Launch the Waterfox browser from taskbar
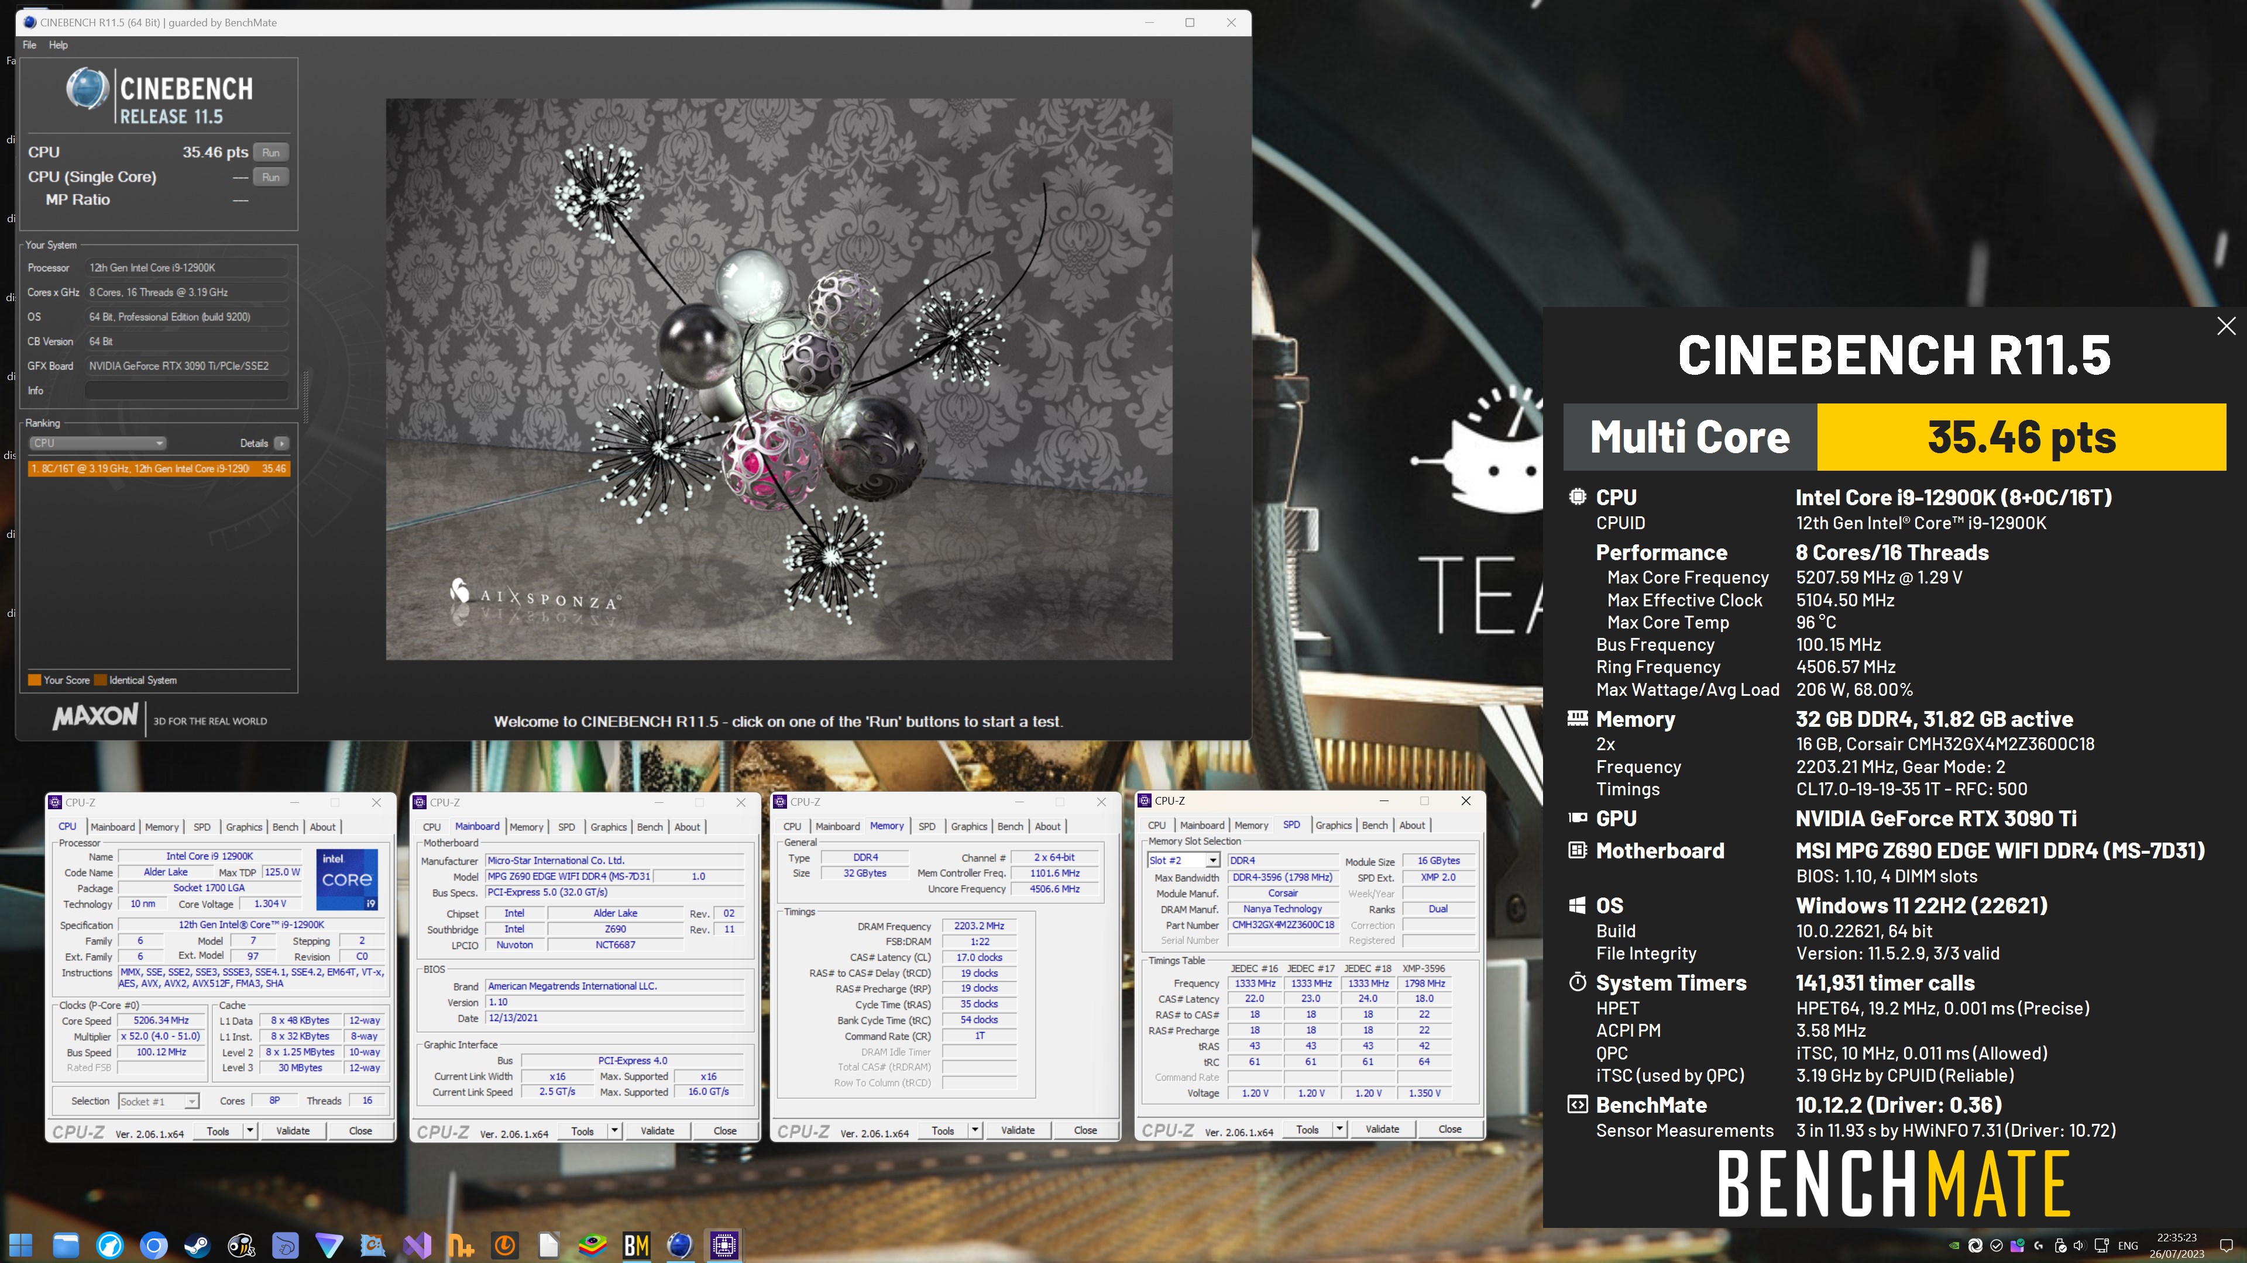 (110, 1245)
